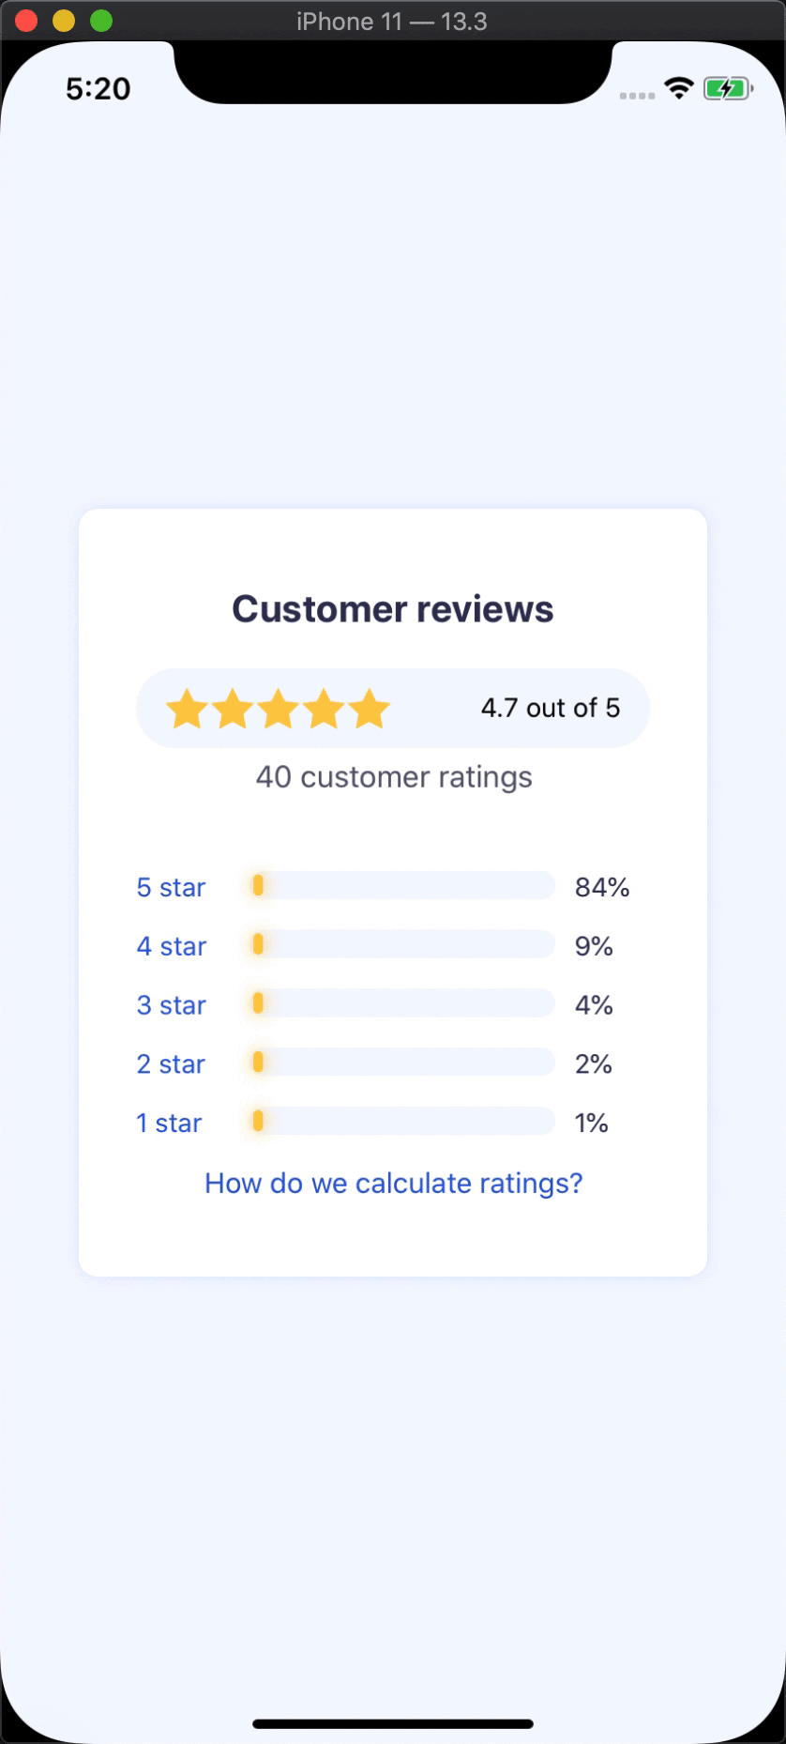Open the 4 star reviews link

pyautogui.click(x=172, y=946)
